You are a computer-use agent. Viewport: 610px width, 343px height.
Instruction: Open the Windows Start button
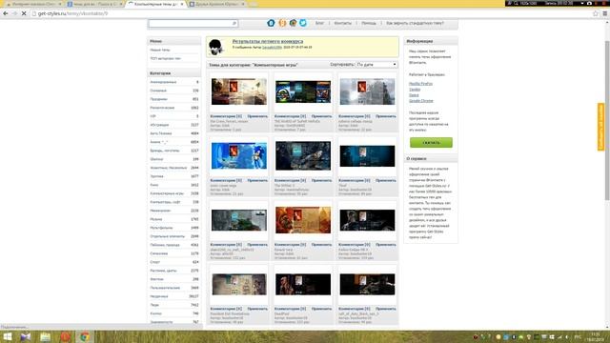(x=8, y=336)
